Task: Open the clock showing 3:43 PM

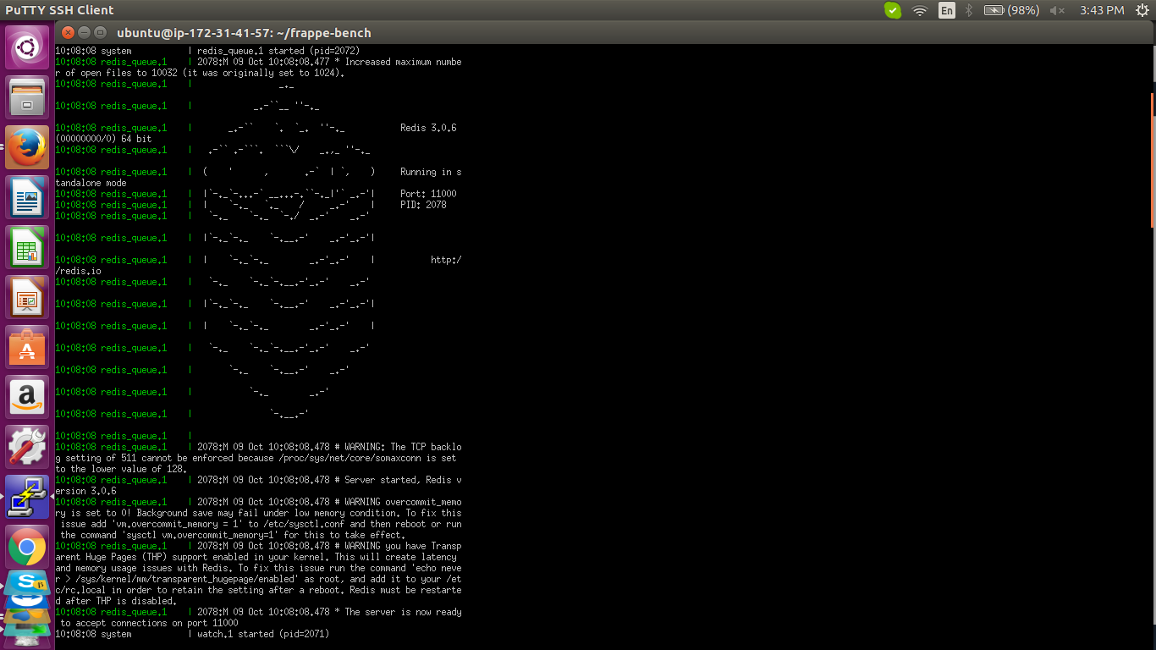Action: pos(1102,10)
